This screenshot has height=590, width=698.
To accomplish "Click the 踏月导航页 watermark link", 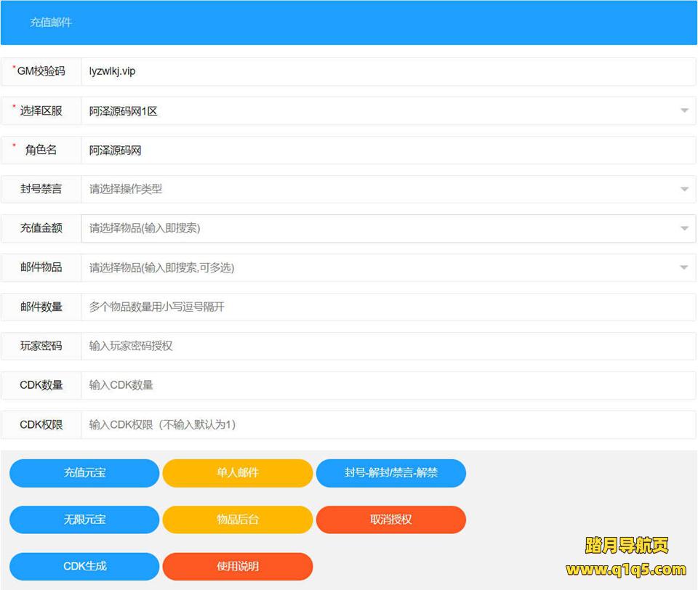I will 626,546.
